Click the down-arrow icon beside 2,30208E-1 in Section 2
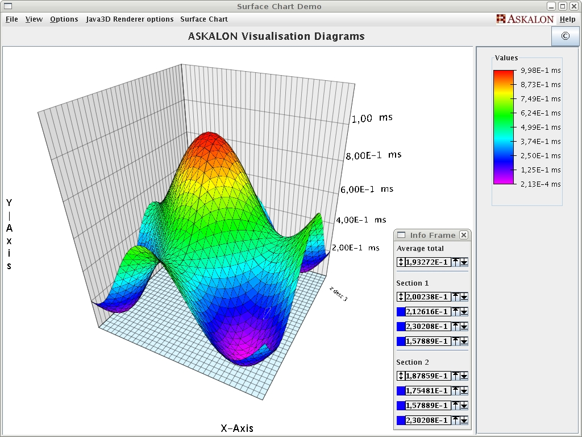 click(463, 420)
